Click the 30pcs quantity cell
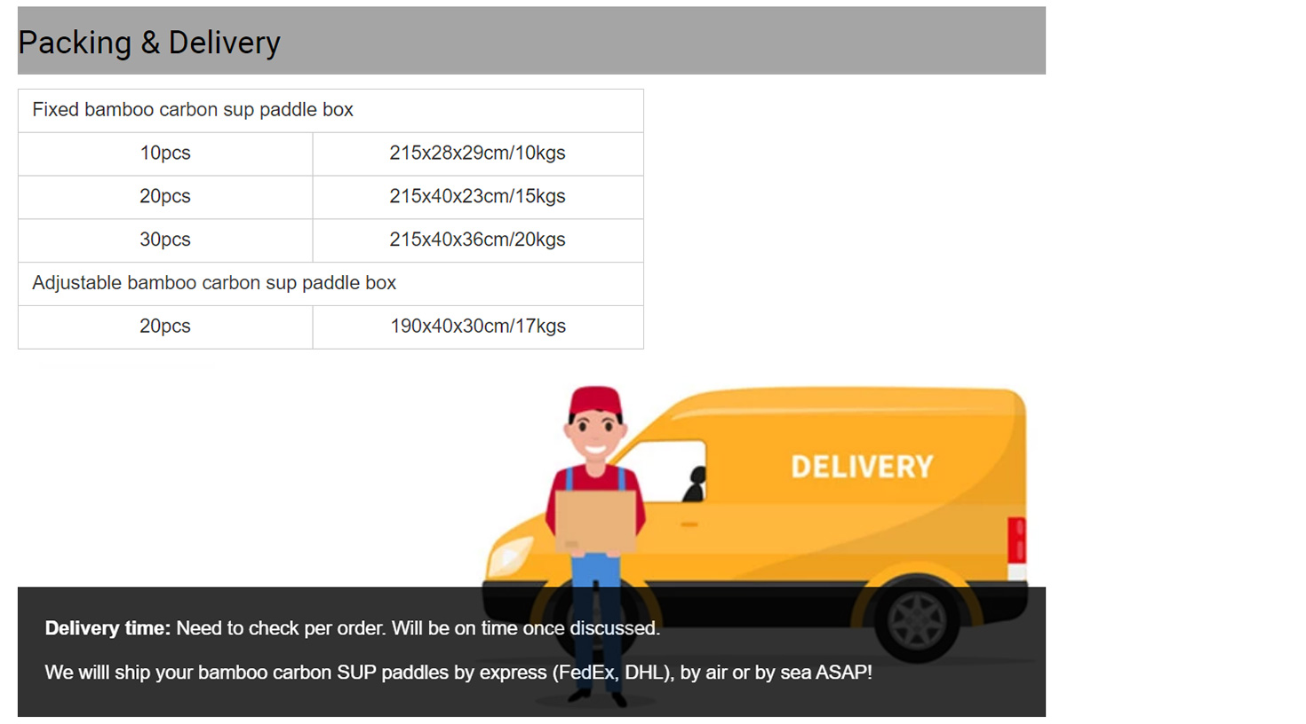 coord(165,240)
